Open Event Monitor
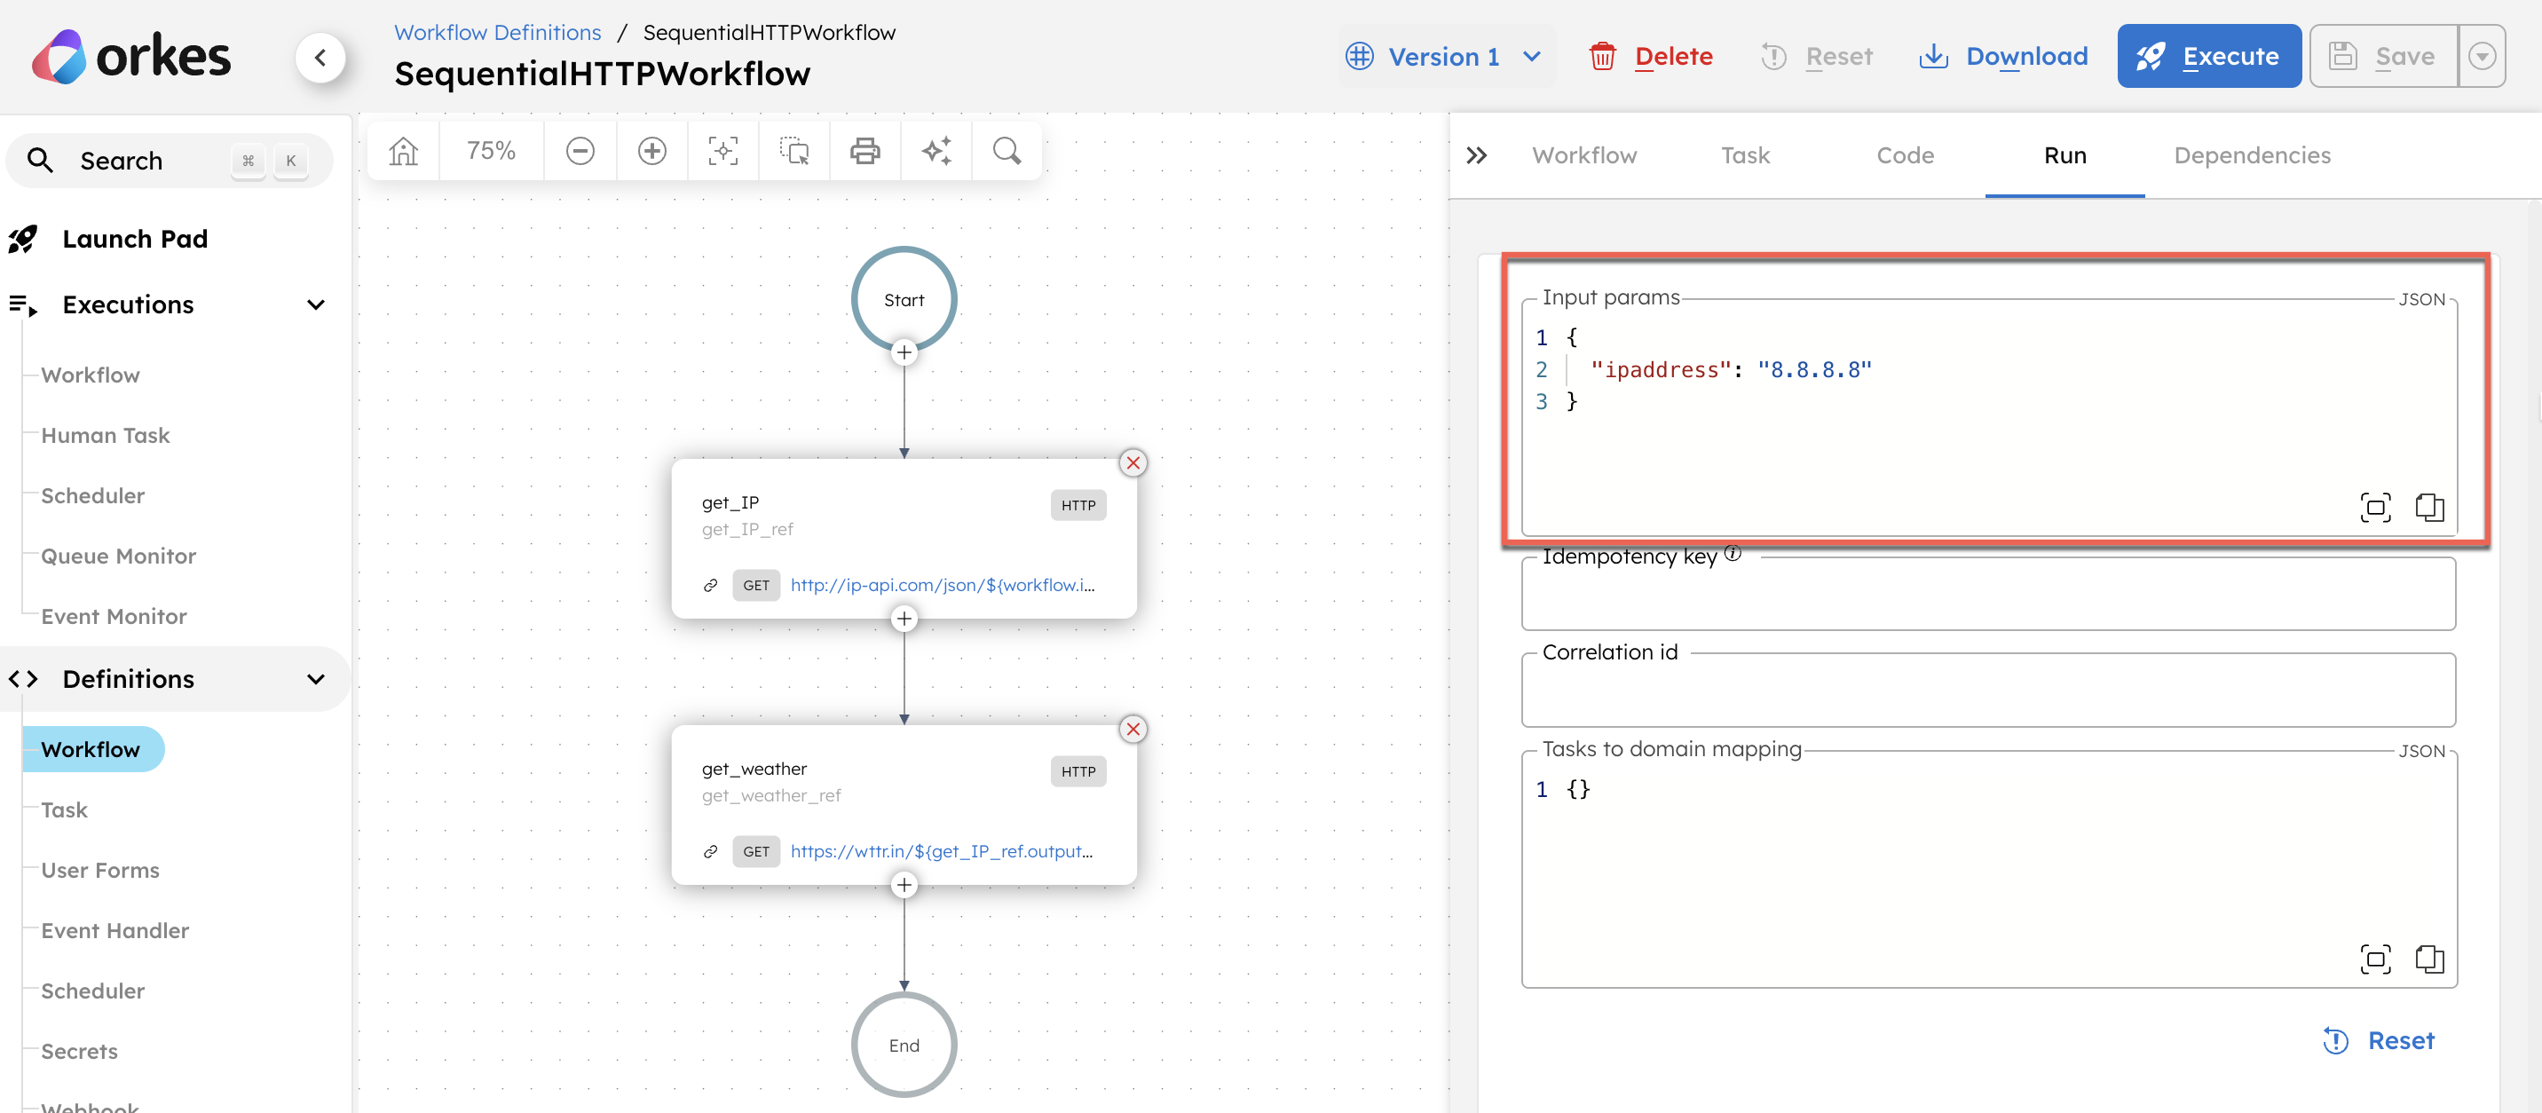The height and width of the screenshot is (1113, 2542). (114, 616)
